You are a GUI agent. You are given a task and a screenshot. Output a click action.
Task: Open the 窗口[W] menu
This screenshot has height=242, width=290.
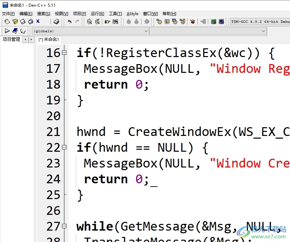click(x=150, y=14)
